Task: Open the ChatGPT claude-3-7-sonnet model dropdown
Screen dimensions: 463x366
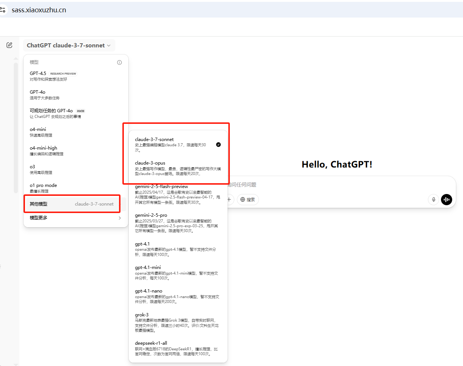Action: click(x=69, y=45)
